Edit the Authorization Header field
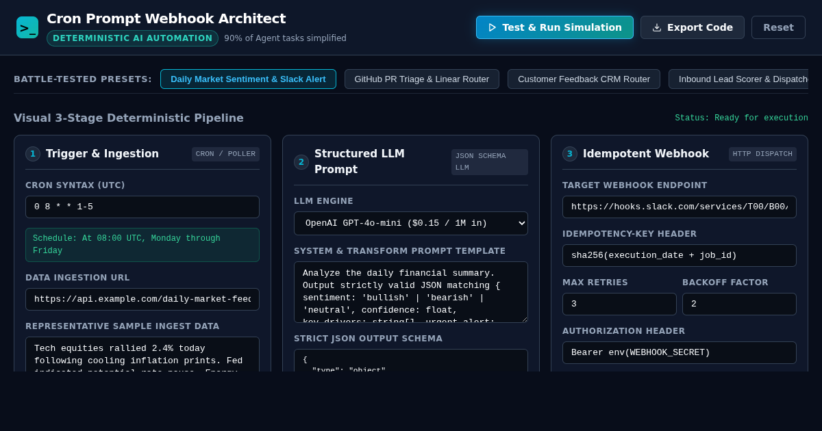This screenshot has height=431, width=822. [x=680, y=352]
